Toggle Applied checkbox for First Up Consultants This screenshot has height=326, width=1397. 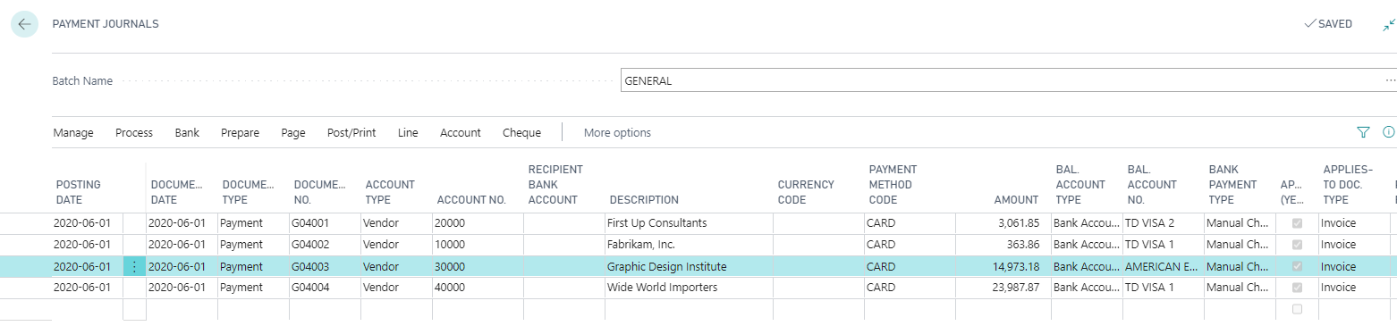coord(1297,223)
